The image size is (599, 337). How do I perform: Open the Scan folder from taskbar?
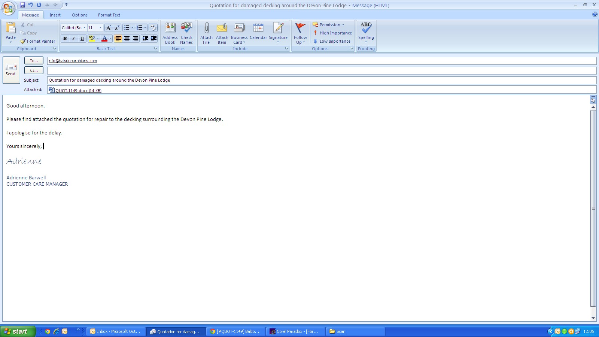(x=356, y=331)
